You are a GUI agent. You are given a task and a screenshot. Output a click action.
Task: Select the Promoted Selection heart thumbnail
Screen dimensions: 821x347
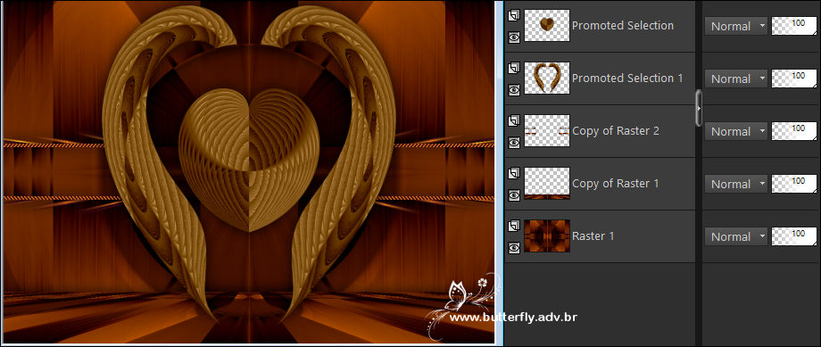(x=547, y=26)
